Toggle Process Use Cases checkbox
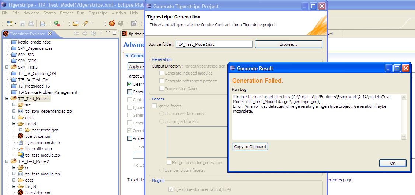Image resolution: width=415 pixels, height=195 pixels. click(x=161, y=89)
